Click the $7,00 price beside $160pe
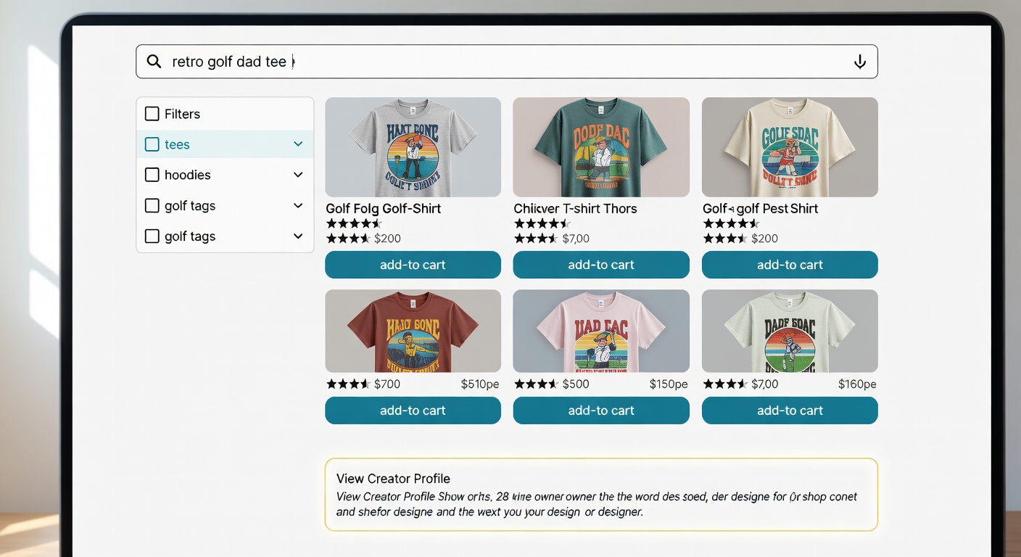This screenshot has width=1021, height=557. click(x=764, y=384)
